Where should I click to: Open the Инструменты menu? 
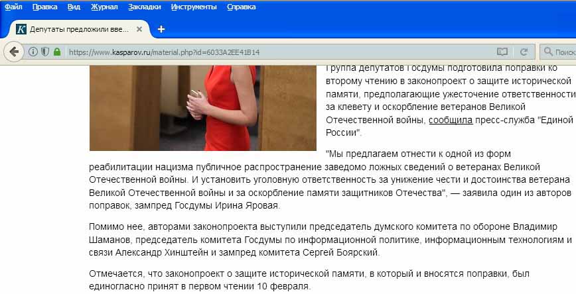tap(194, 7)
